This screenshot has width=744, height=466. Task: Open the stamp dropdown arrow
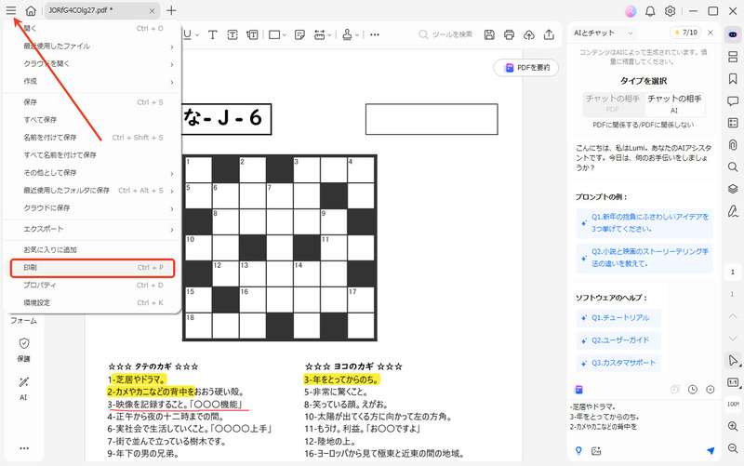357,35
